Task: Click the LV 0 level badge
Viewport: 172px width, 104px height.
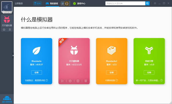Action: click(x=7, y=12)
